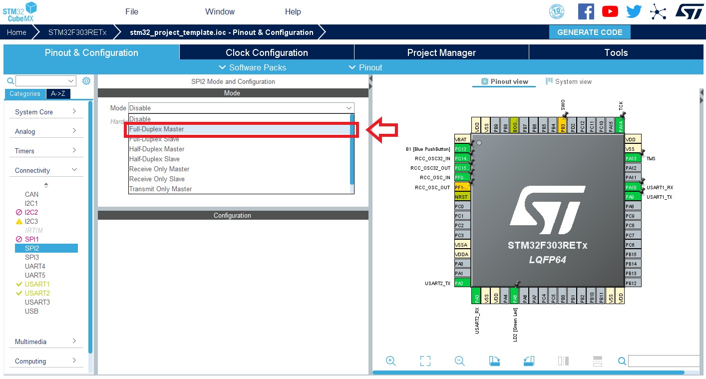Open the Window menu
This screenshot has height=379, width=706.
coord(220,11)
